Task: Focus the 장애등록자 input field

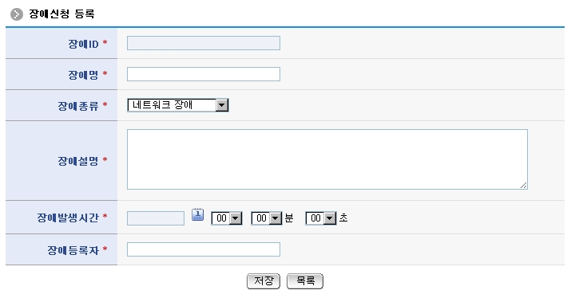Action: (x=204, y=249)
